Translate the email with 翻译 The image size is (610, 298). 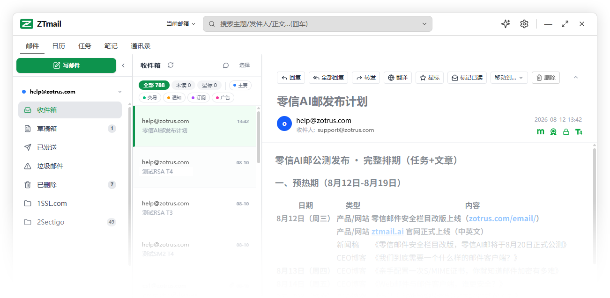click(398, 78)
